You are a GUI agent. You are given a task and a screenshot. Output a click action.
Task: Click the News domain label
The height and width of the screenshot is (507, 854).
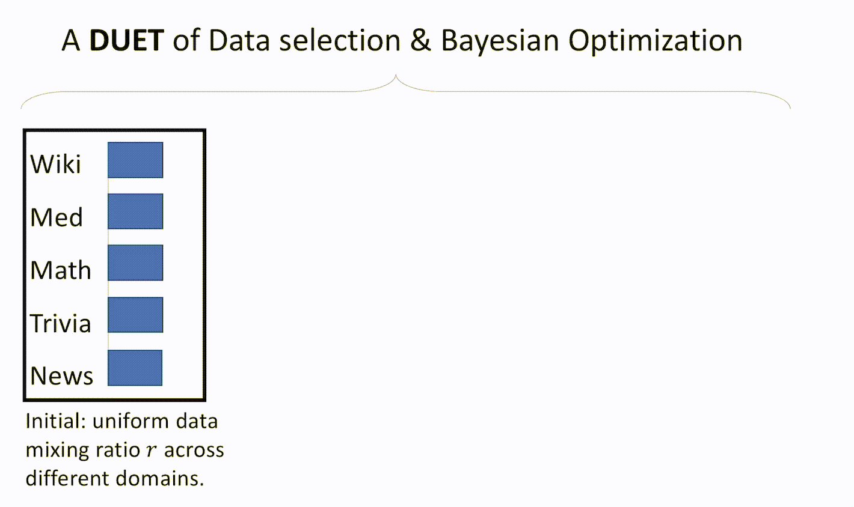62,376
